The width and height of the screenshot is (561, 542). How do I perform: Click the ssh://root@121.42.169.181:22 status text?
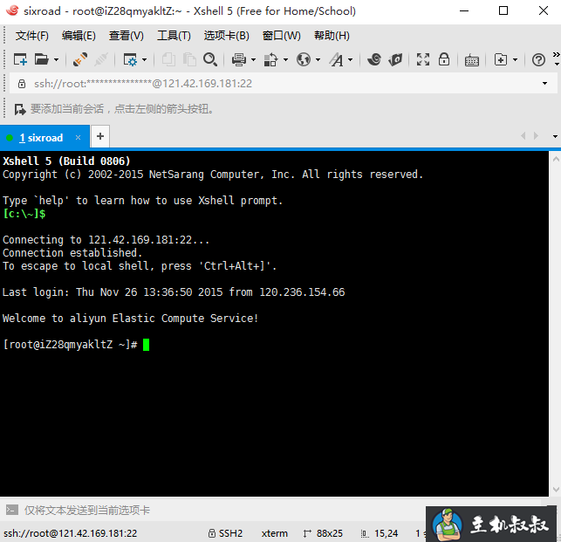70,533
